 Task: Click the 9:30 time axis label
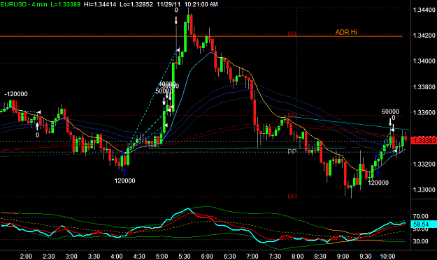366,256
